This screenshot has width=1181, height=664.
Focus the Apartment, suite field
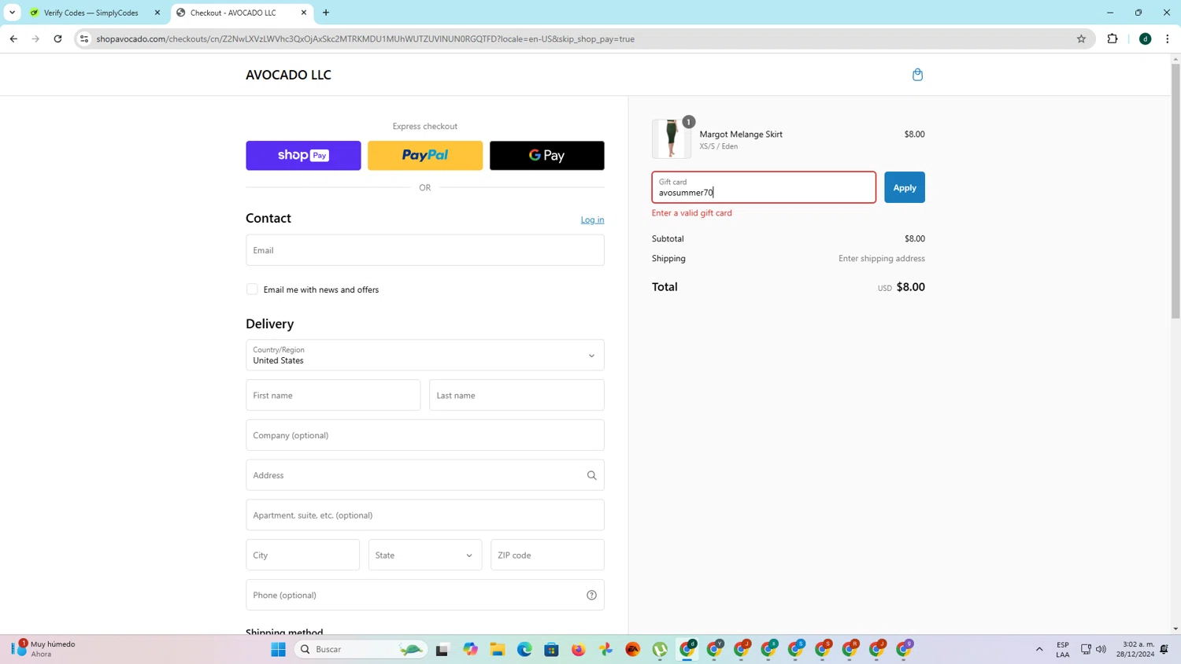pyautogui.click(x=425, y=515)
